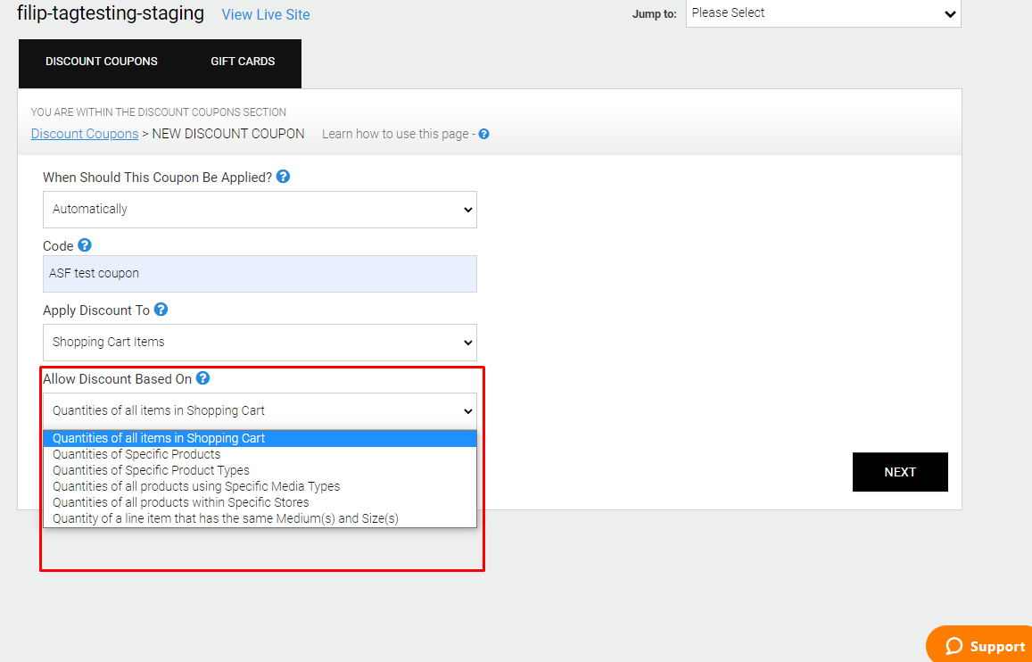The height and width of the screenshot is (662, 1032).
Task: Click help icon beside 'When Should This Coupon Be Applied?'
Action: click(x=283, y=177)
